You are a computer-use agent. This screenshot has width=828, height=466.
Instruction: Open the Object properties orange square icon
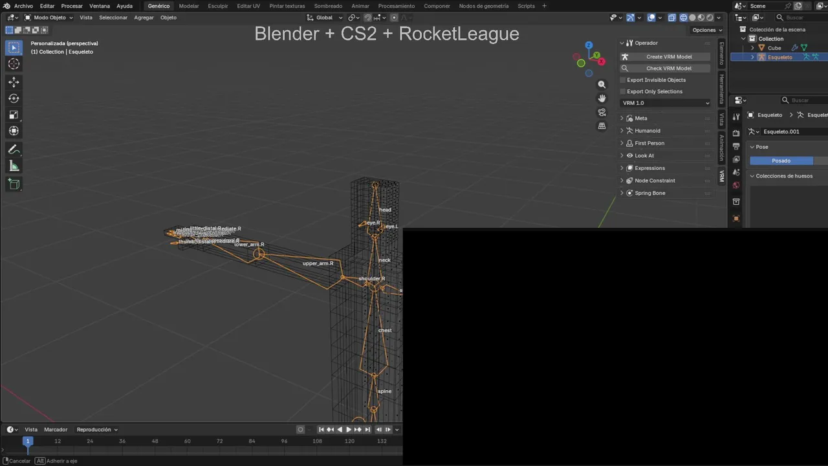click(x=736, y=218)
